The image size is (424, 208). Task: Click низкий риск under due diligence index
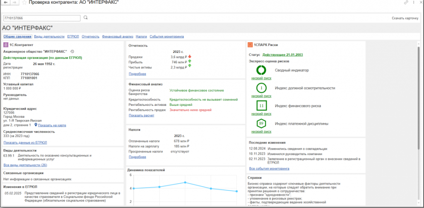point(261,96)
